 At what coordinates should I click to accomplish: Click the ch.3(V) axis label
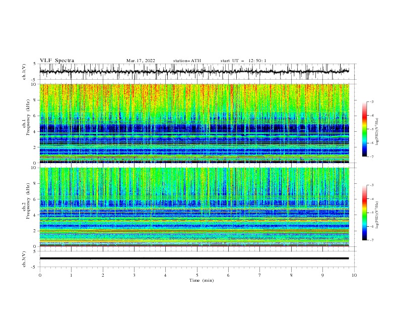click(x=24, y=259)
